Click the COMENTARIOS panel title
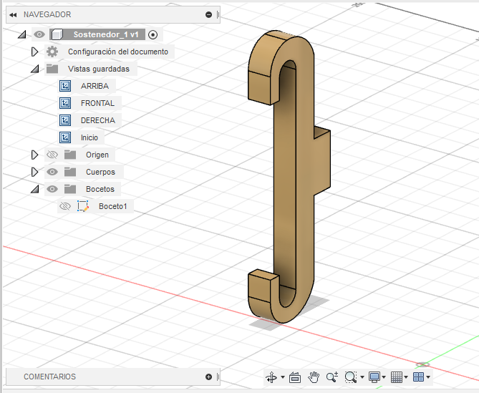 pyautogui.click(x=50, y=377)
